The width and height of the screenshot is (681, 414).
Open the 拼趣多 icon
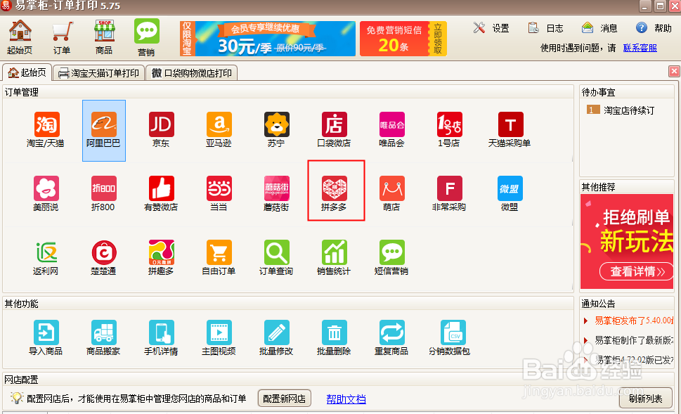[x=161, y=258]
